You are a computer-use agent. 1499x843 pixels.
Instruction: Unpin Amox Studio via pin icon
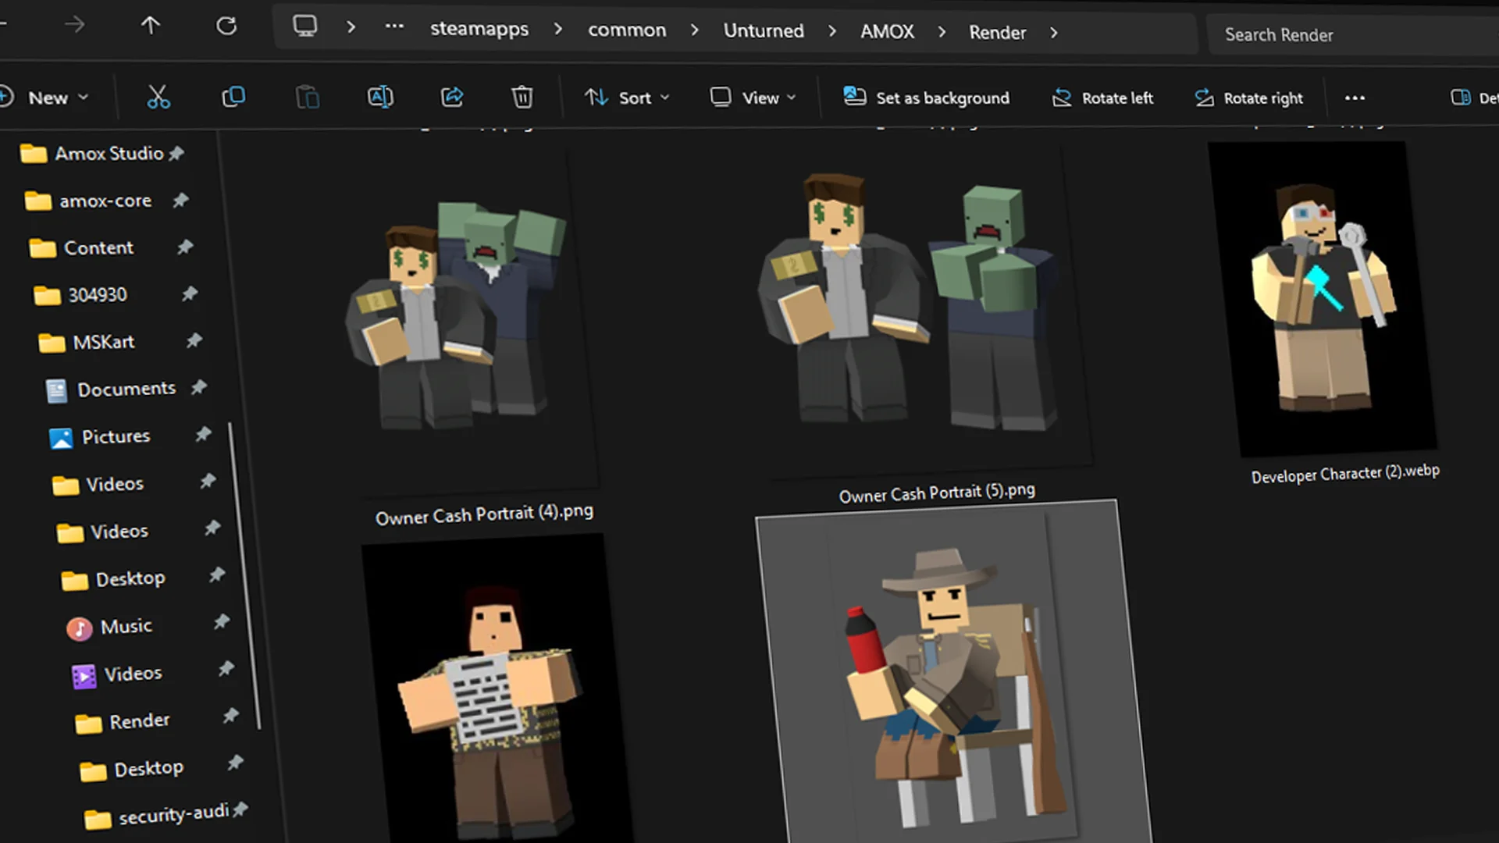click(x=177, y=153)
